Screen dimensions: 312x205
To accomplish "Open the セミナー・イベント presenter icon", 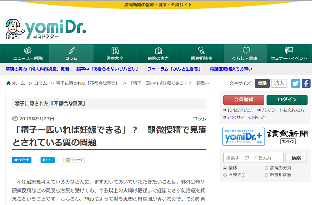I will tap(289, 50).
